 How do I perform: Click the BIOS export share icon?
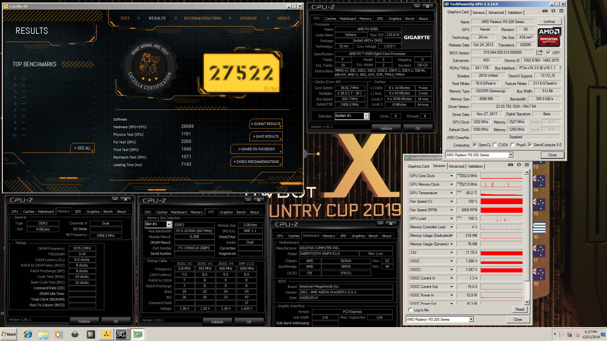click(x=539, y=52)
